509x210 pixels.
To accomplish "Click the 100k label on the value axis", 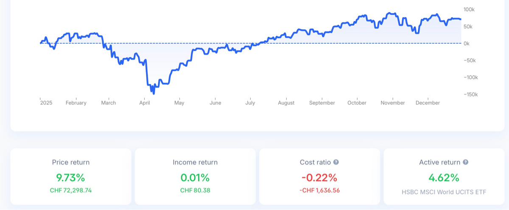I will [x=469, y=9].
